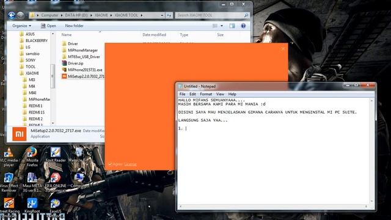Click the Explorer back arrow button
Image resolution: width=391 pixels, height=220 pixels.
pyautogui.click(x=12, y=15)
